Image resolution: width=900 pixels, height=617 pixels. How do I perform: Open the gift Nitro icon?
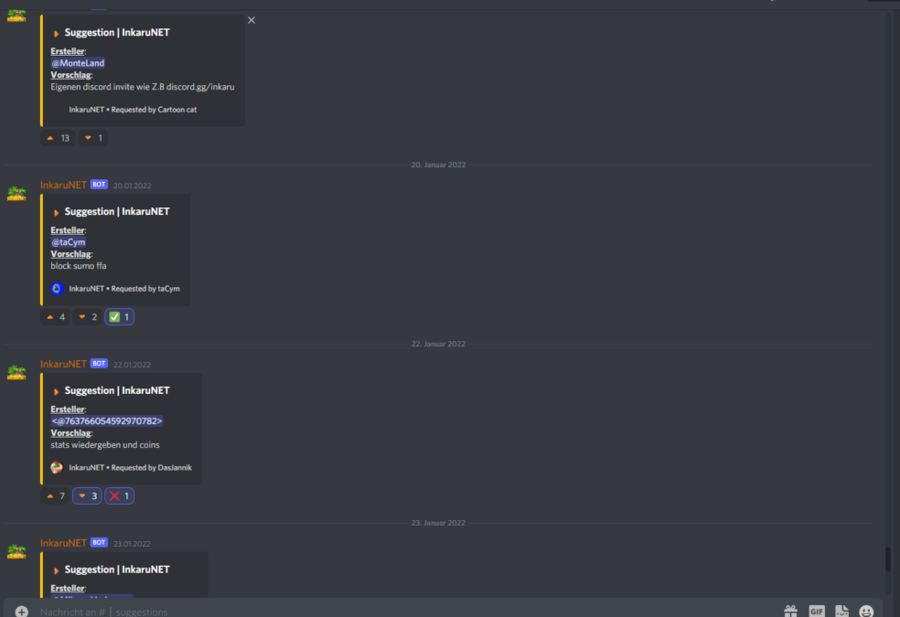pyautogui.click(x=790, y=612)
